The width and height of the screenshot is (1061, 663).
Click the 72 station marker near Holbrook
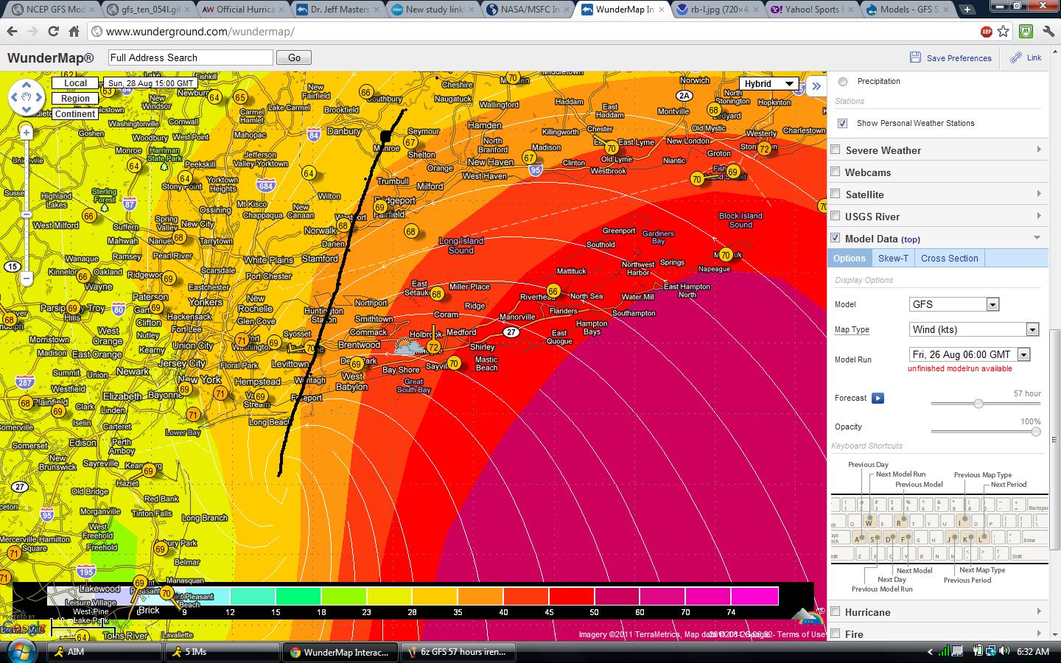(x=434, y=347)
